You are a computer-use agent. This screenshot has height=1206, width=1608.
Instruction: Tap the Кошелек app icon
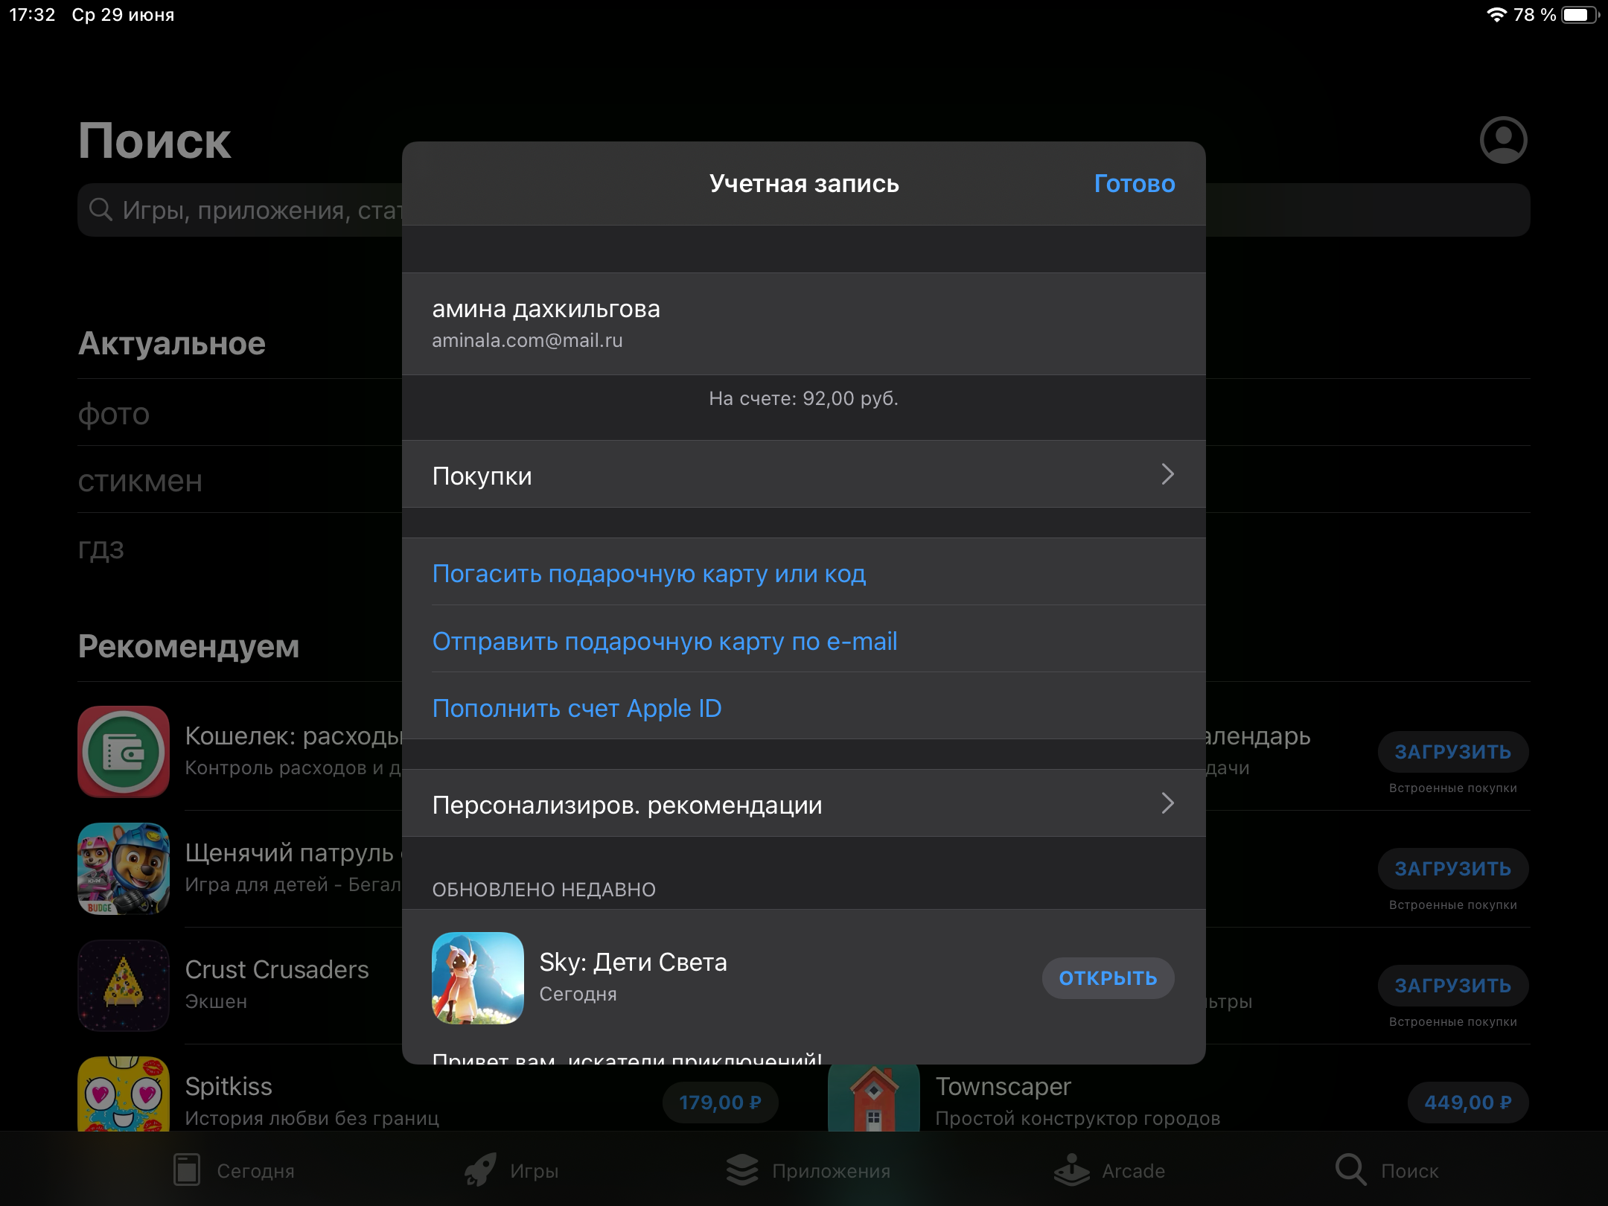pos(124,751)
